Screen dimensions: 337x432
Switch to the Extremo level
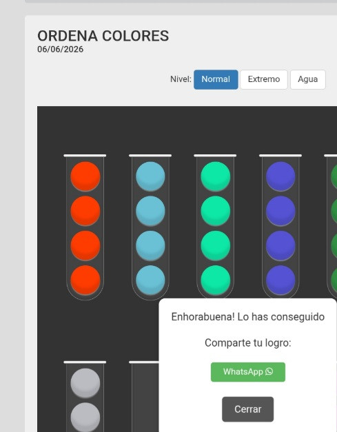click(x=264, y=79)
